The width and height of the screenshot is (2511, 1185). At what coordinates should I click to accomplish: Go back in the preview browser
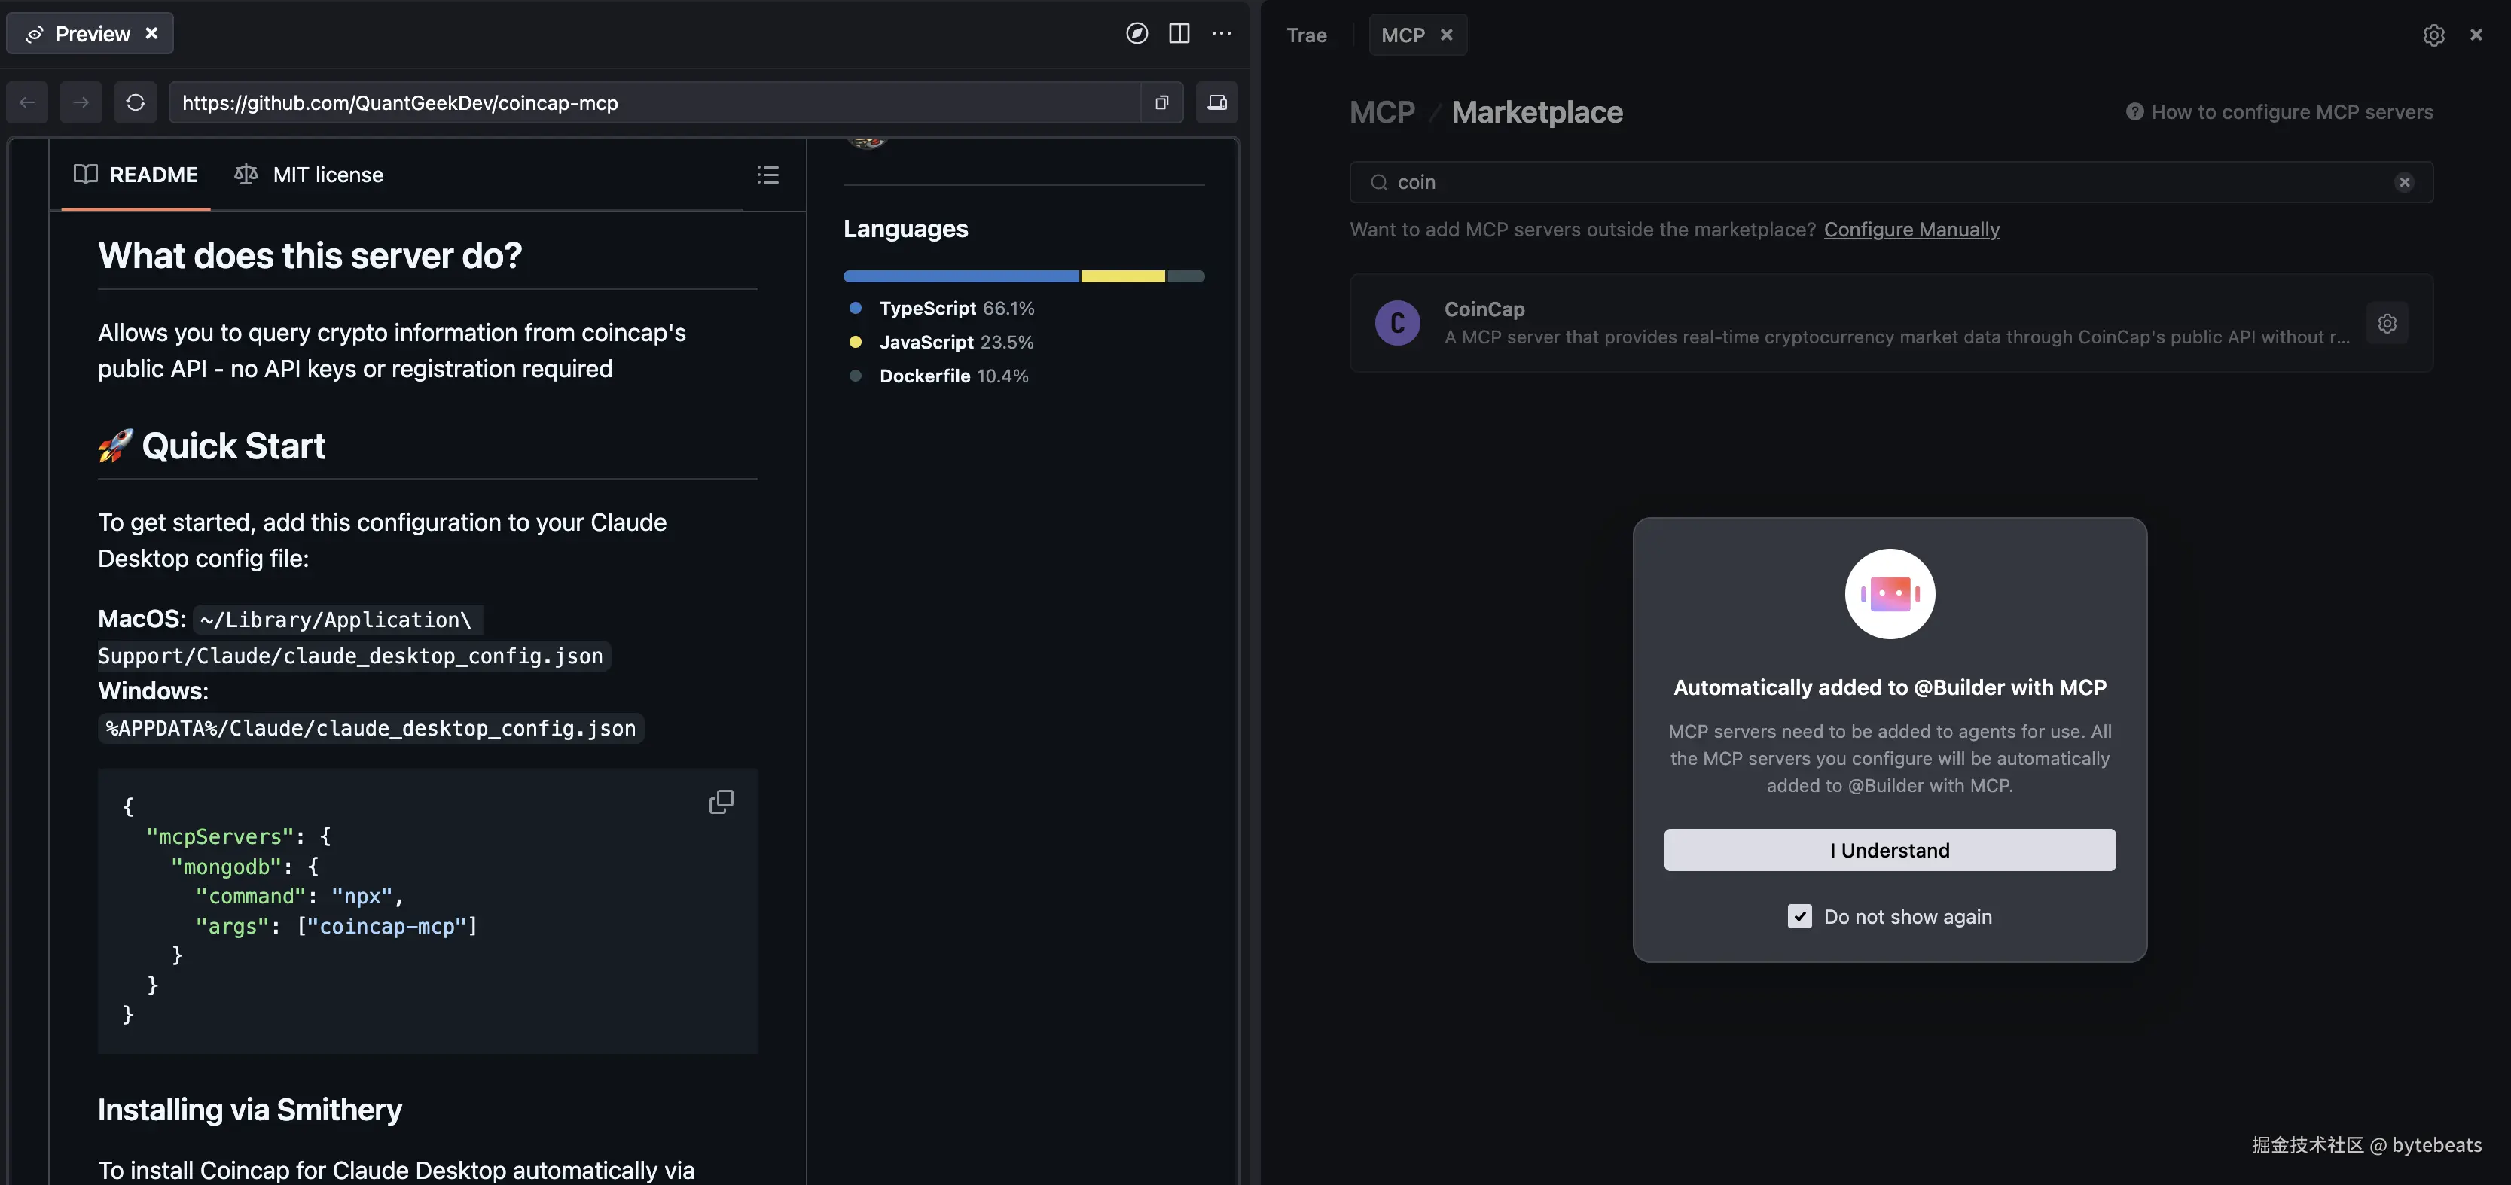(27, 102)
